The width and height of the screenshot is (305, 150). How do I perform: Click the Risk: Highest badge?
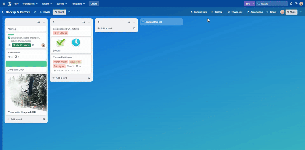pos(59,66)
